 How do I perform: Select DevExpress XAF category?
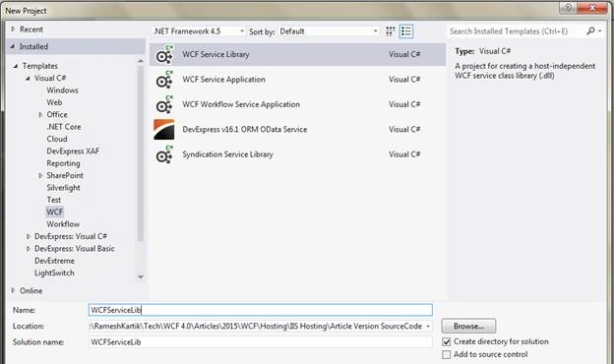73,152
